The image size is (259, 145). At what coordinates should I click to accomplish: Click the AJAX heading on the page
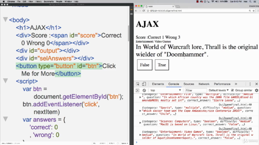147,24
